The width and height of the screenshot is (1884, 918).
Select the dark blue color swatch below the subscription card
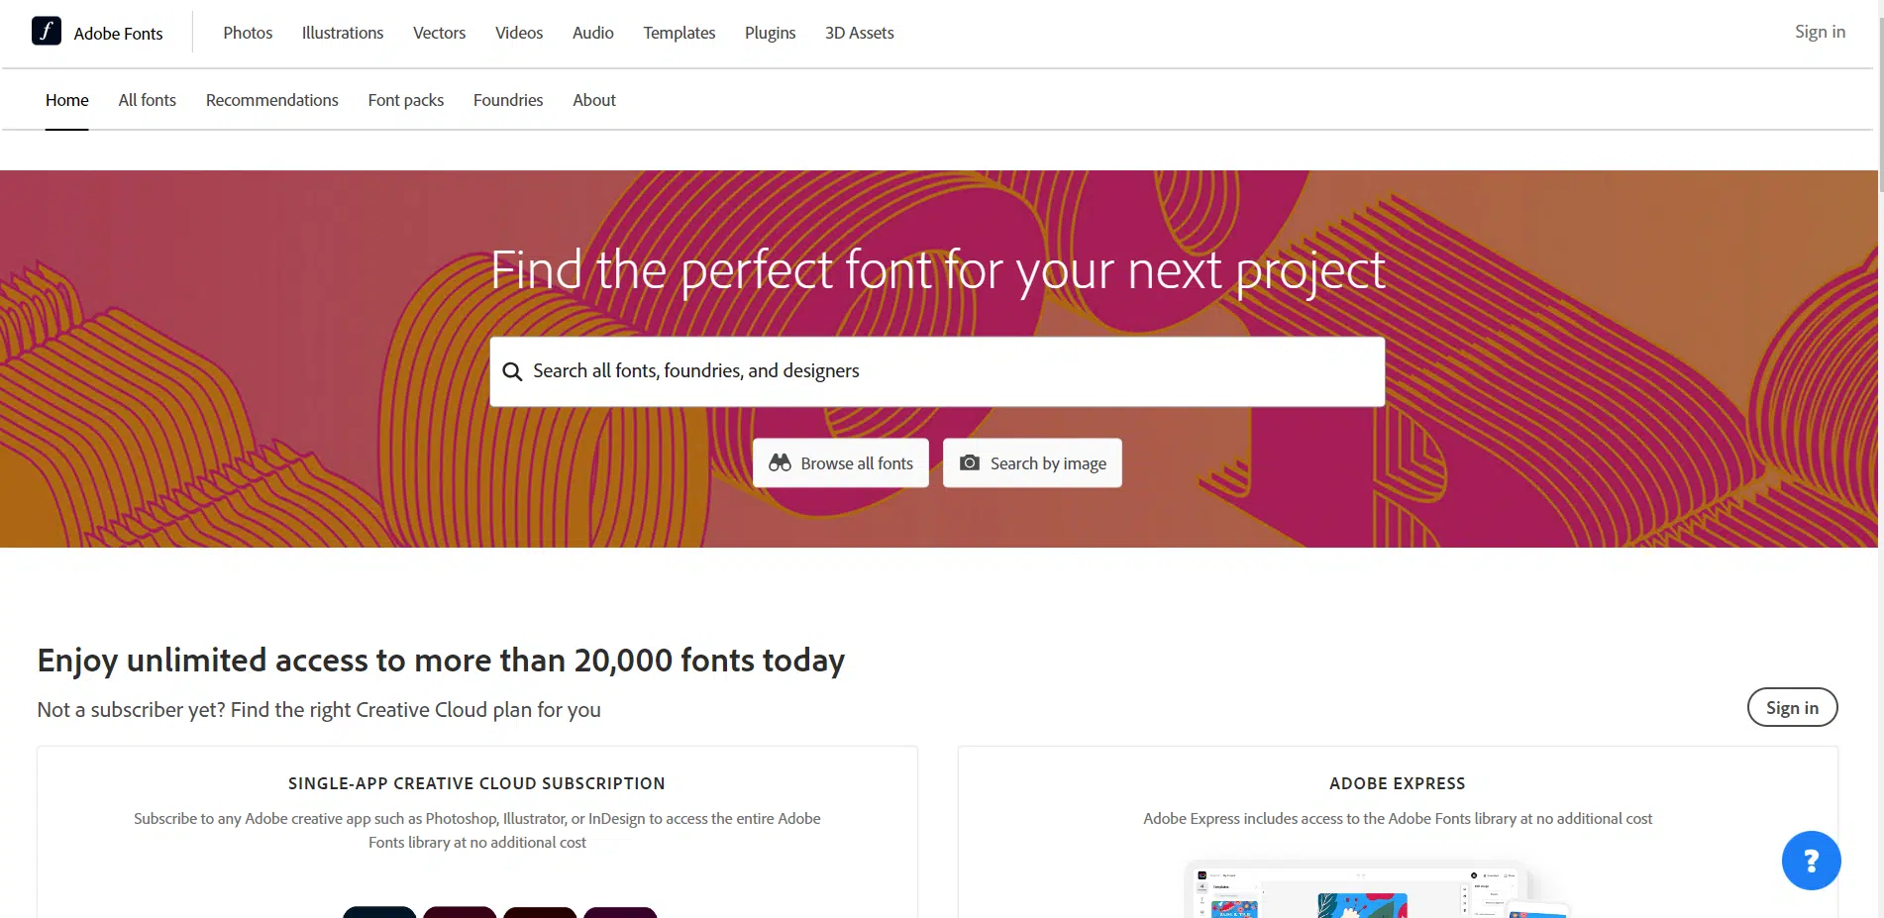point(379,913)
